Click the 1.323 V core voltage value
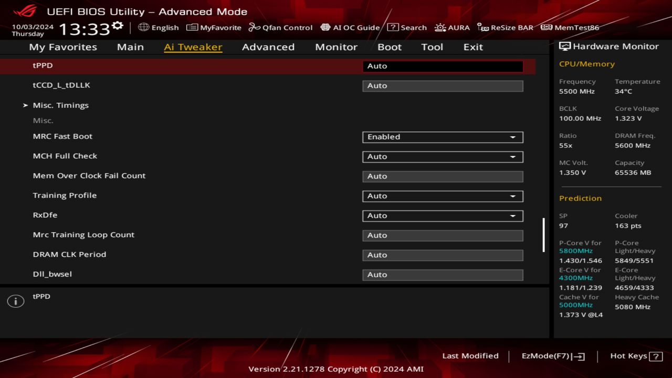The height and width of the screenshot is (378, 672). tap(628, 119)
